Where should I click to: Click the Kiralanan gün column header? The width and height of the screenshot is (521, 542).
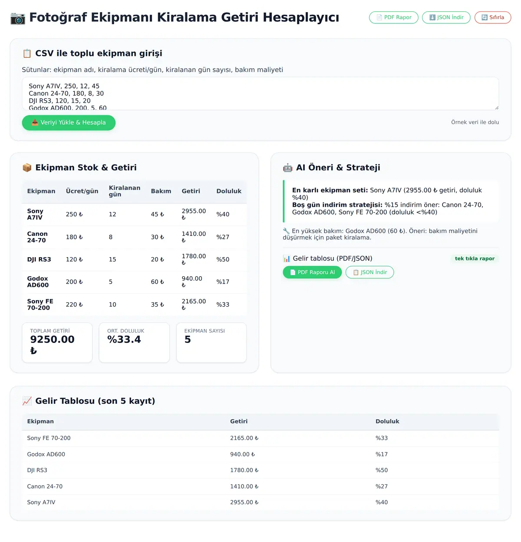pyautogui.click(x=125, y=191)
